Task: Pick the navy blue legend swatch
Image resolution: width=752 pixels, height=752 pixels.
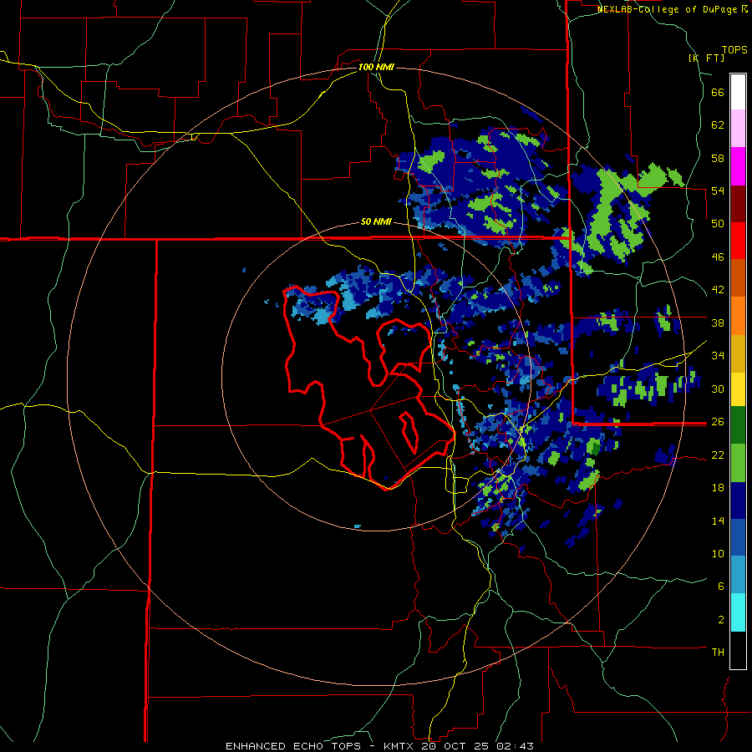Action: (738, 500)
